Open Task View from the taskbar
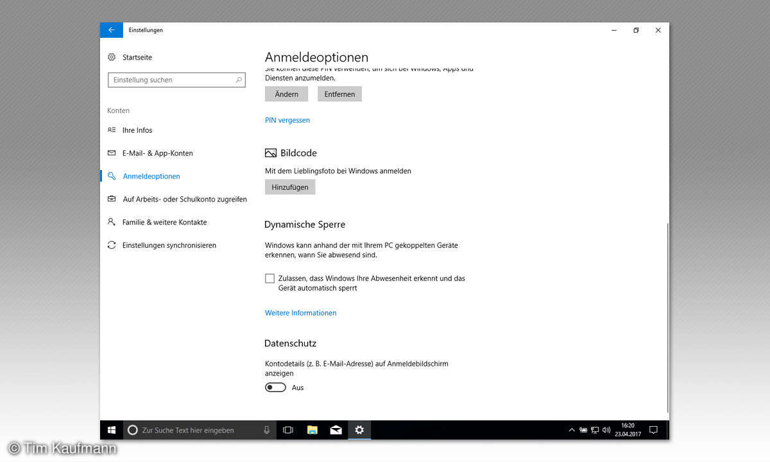This screenshot has height=462, width=770. point(288,430)
